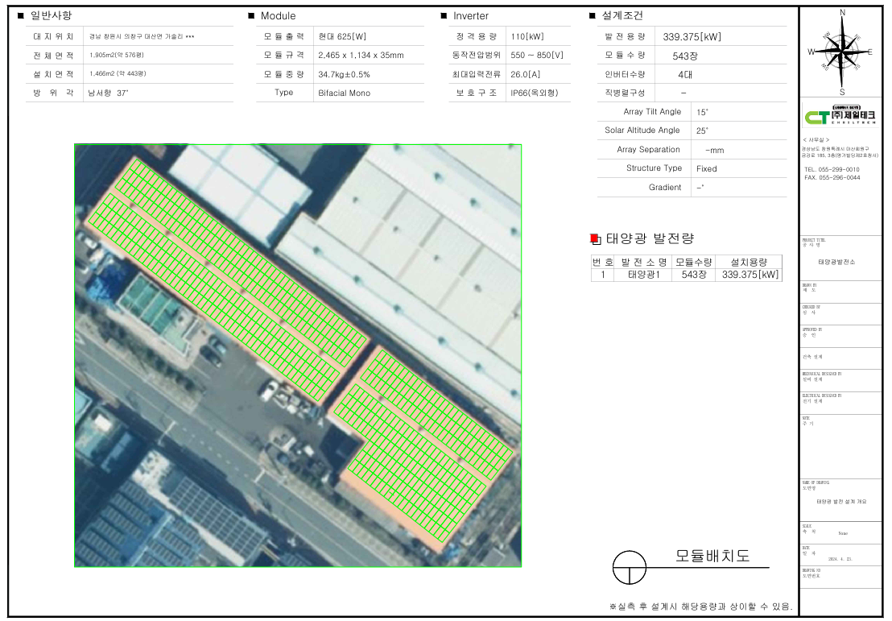Click the red square beside 태양광 발전량
The height and width of the screenshot is (621, 892).
tap(595, 238)
